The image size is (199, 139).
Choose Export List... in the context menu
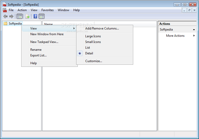[x=38, y=55]
